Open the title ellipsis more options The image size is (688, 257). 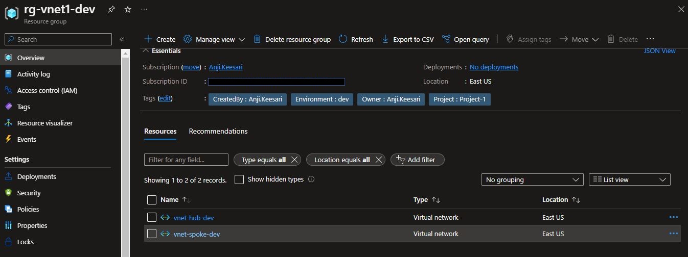(144, 10)
